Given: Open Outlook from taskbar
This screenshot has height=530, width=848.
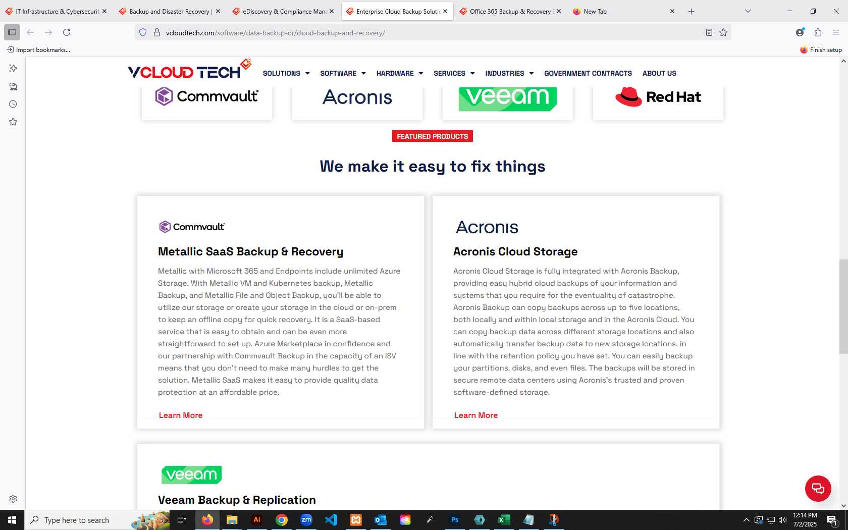Looking at the screenshot, I should (x=381, y=520).
